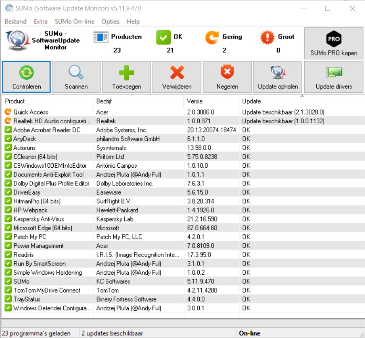
Task: Click green check icon for HitmanPro
Action: point(8,201)
